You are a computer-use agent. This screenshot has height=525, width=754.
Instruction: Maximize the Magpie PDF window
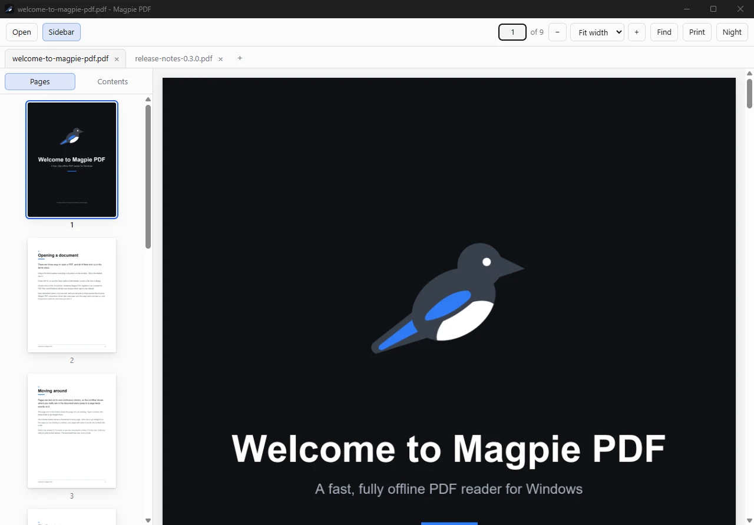pos(713,9)
